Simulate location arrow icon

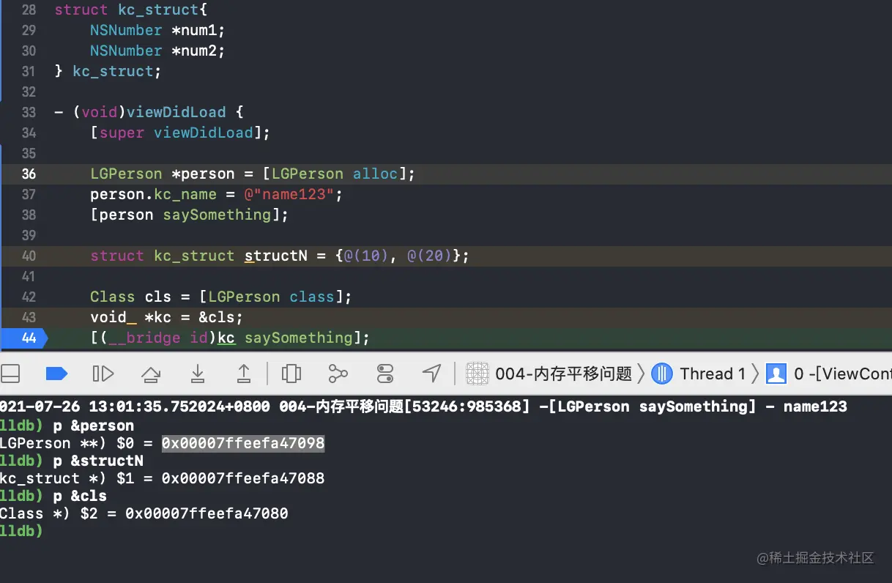click(x=432, y=374)
